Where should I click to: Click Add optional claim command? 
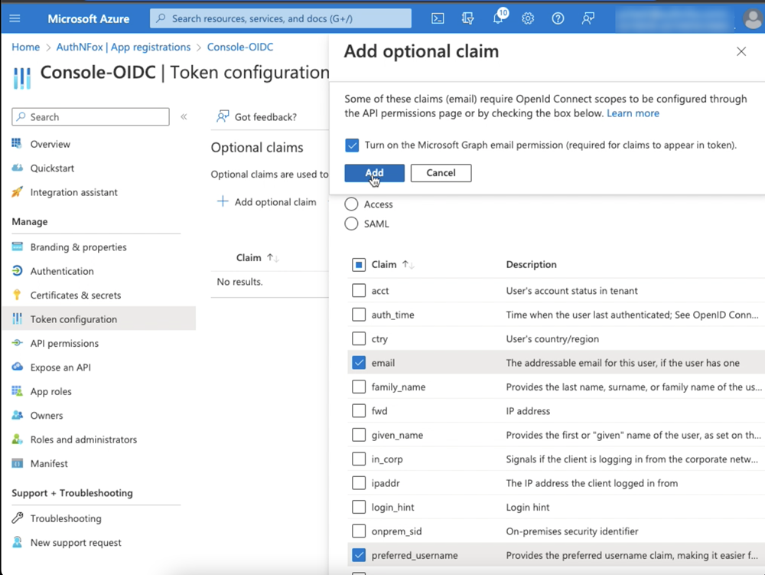[x=267, y=201]
